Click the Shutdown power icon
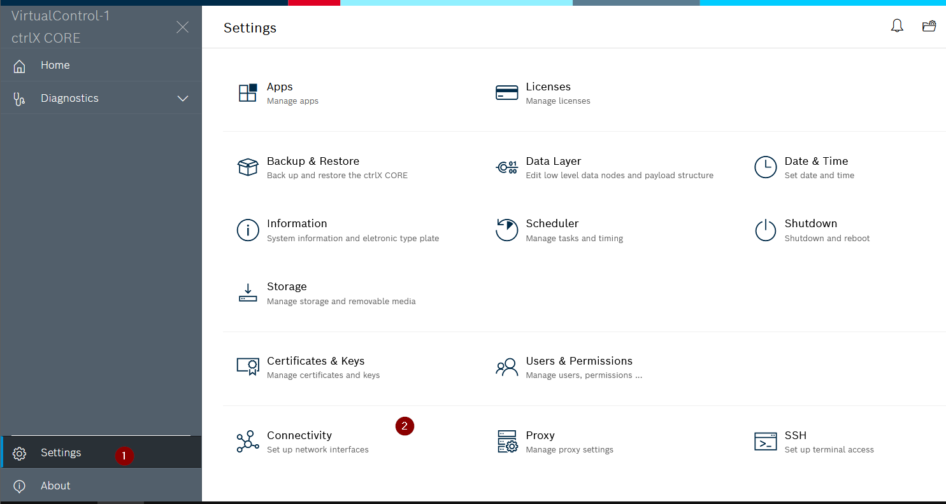 pyautogui.click(x=766, y=230)
